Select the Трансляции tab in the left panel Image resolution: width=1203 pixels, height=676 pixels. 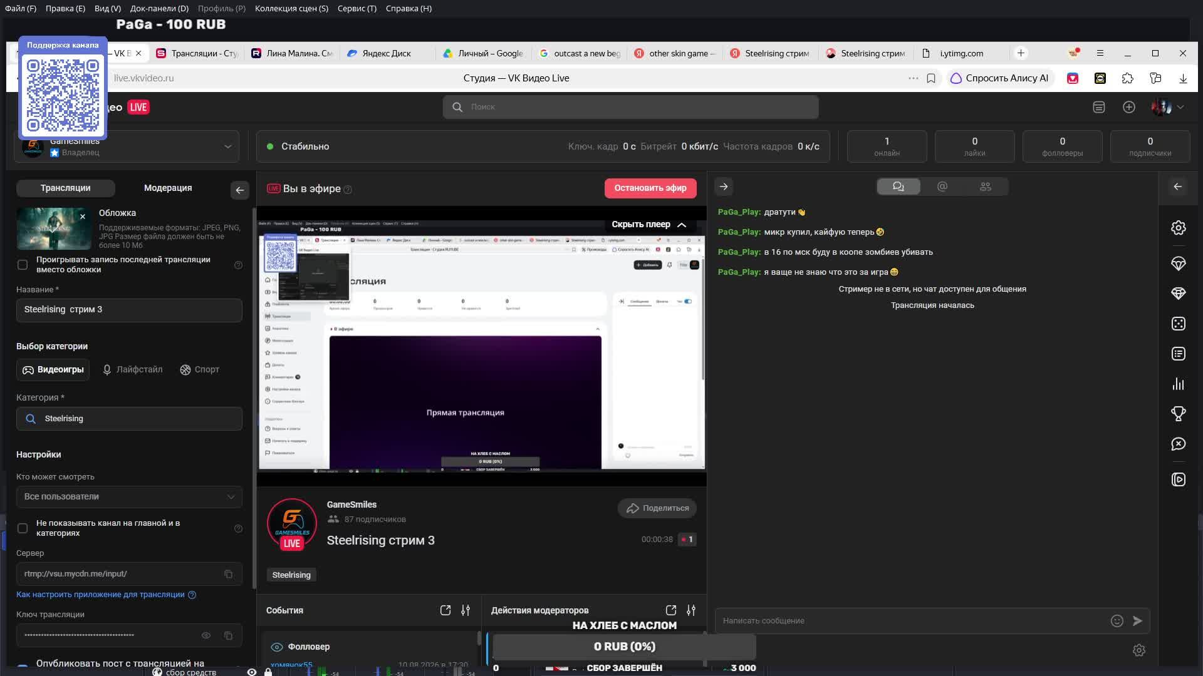[x=66, y=188]
